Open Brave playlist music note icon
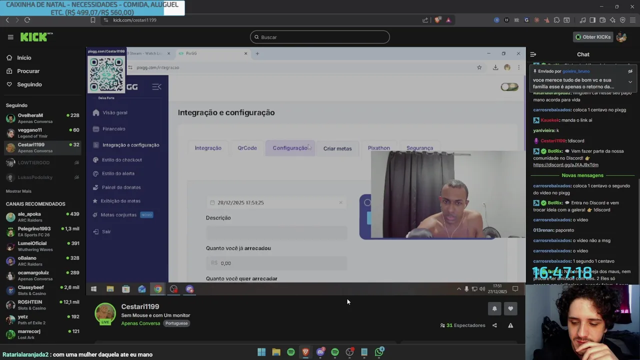This screenshot has height=360, width=640. (582, 20)
